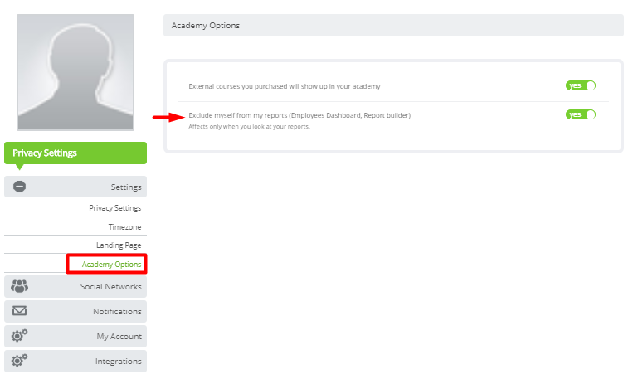628x379 pixels.
Task: Select the Academy Options submenu item
Action: [111, 265]
